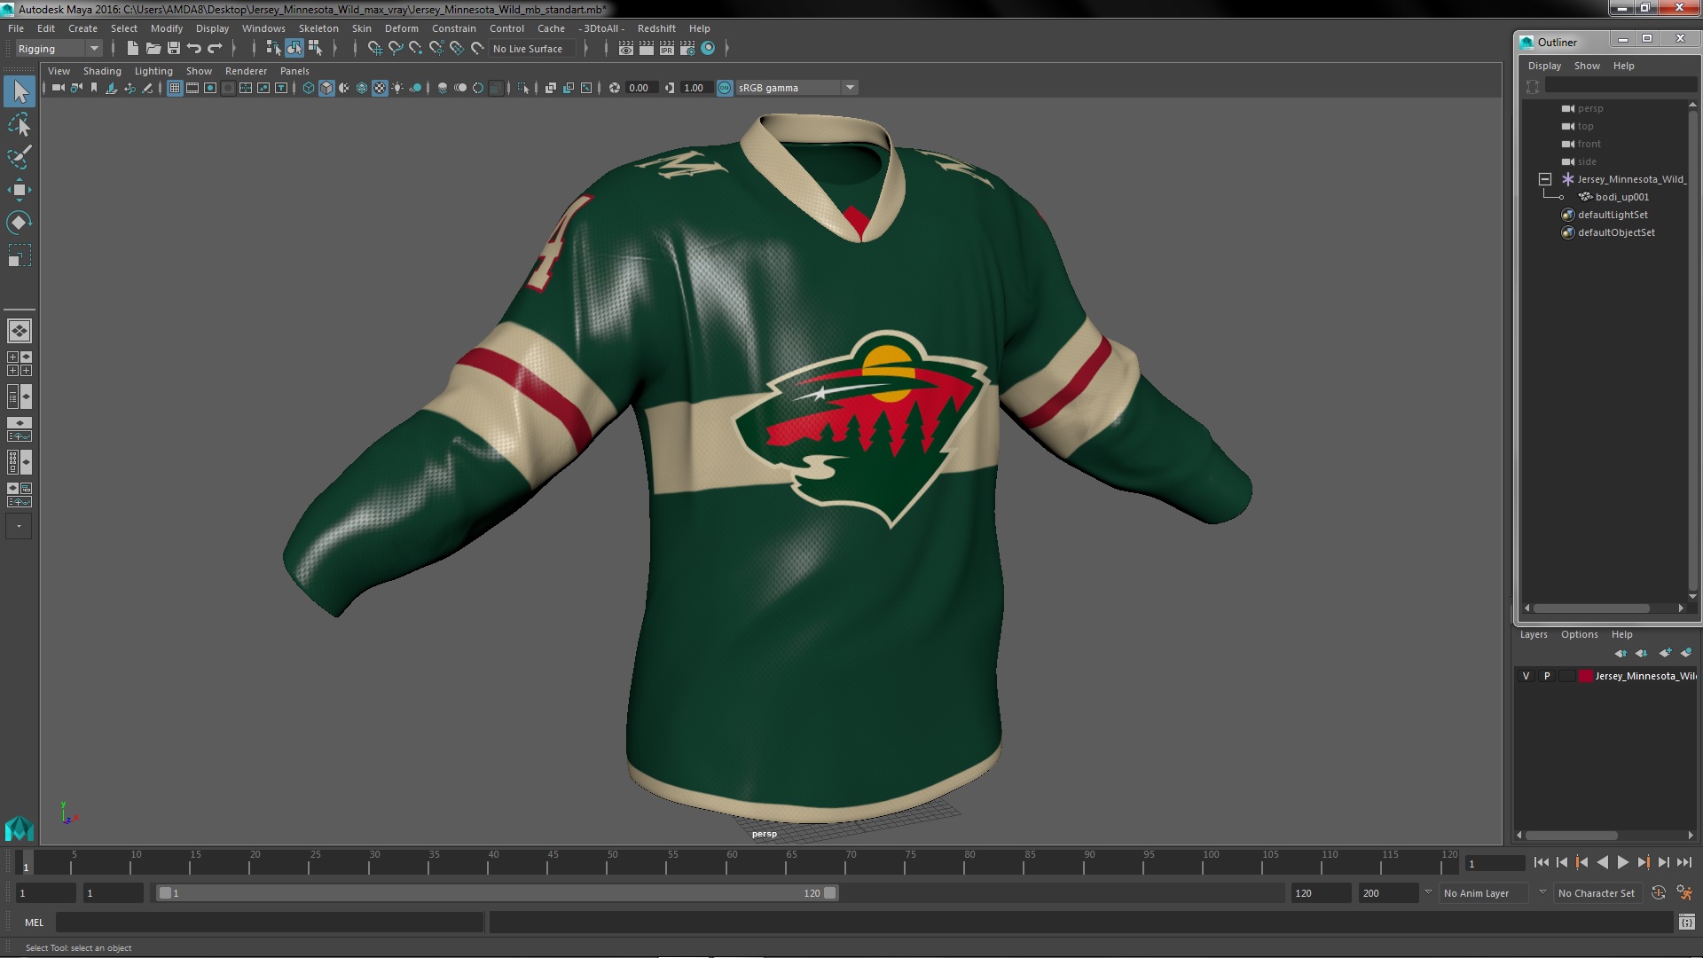Toggle V visibility of Jersey_Minnesota_Wild layer
Screen dimensions: 1703x958
coord(1526,676)
